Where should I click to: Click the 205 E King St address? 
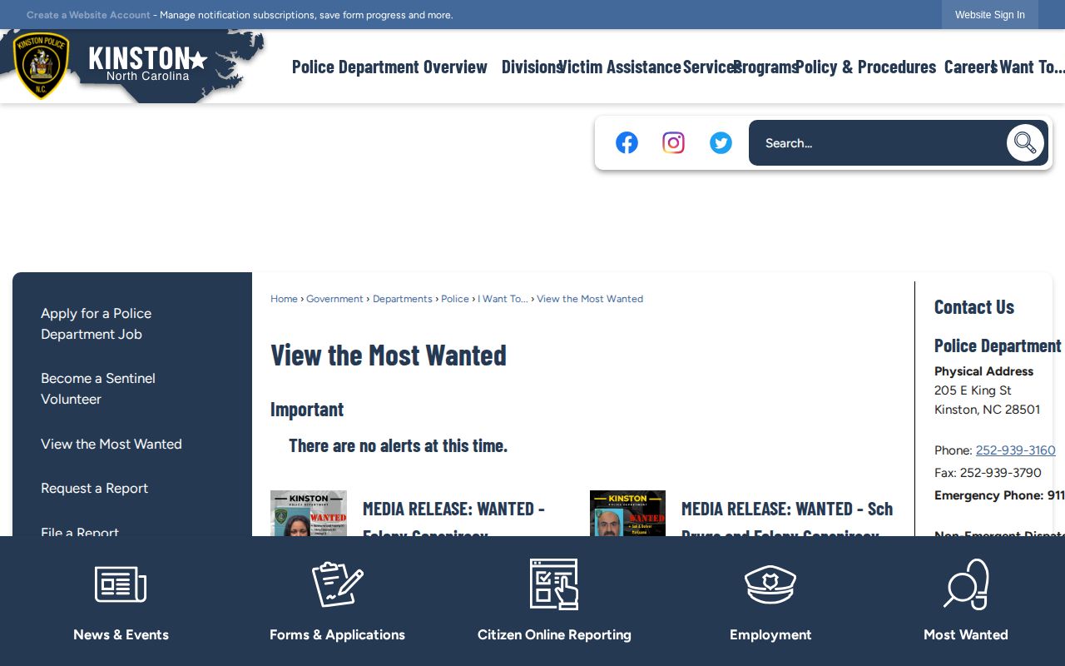pos(973,390)
